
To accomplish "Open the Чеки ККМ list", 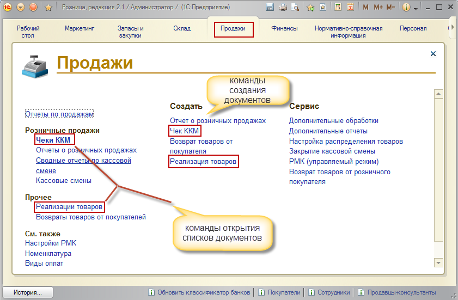I will (53, 140).
